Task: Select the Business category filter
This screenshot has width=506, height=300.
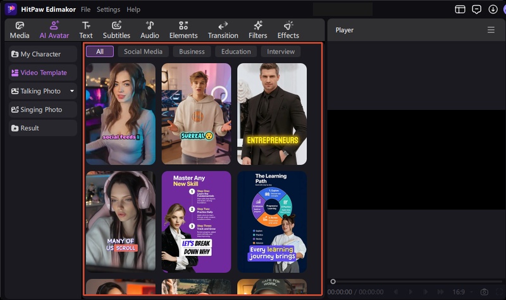Action: (192, 52)
